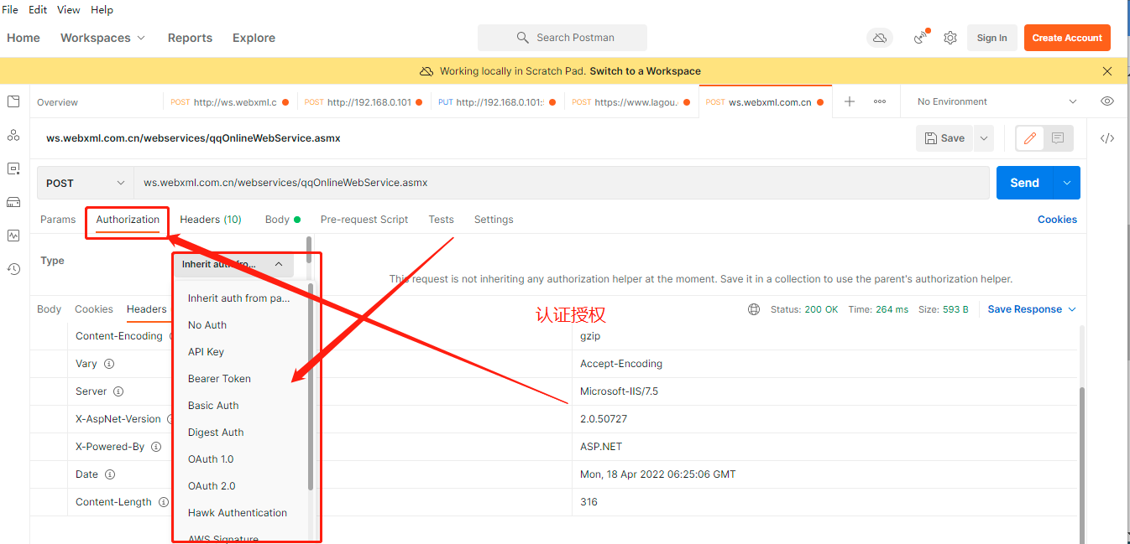1130x544 pixels.
Task: Open the Pre-request Script tab
Action: pyautogui.click(x=364, y=220)
